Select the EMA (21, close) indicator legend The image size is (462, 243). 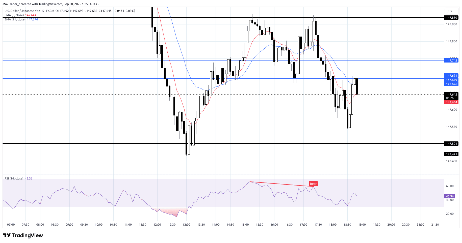[15, 19]
